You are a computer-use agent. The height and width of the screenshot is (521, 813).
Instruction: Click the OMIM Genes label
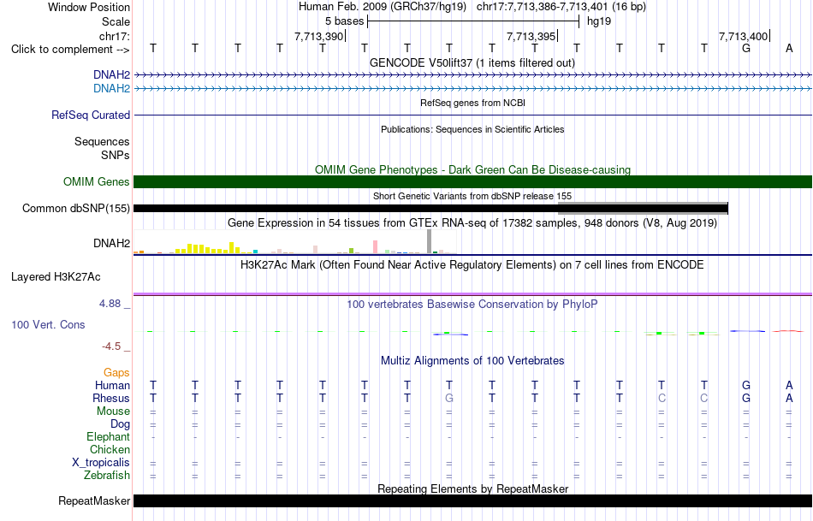click(96, 182)
